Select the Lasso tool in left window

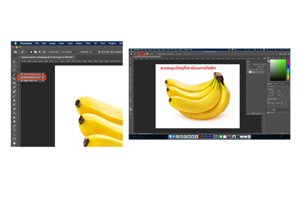pyautogui.click(x=14, y=70)
